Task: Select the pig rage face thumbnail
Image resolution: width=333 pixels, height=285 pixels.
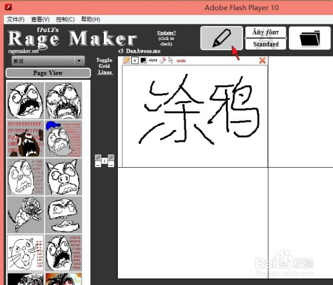Action: pyautogui.click(x=63, y=177)
